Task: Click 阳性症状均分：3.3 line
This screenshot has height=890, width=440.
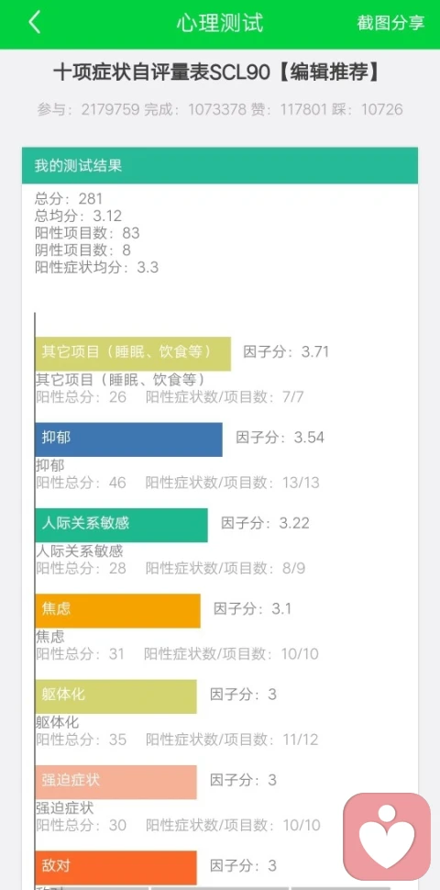Action: click(x=96, y=267)
